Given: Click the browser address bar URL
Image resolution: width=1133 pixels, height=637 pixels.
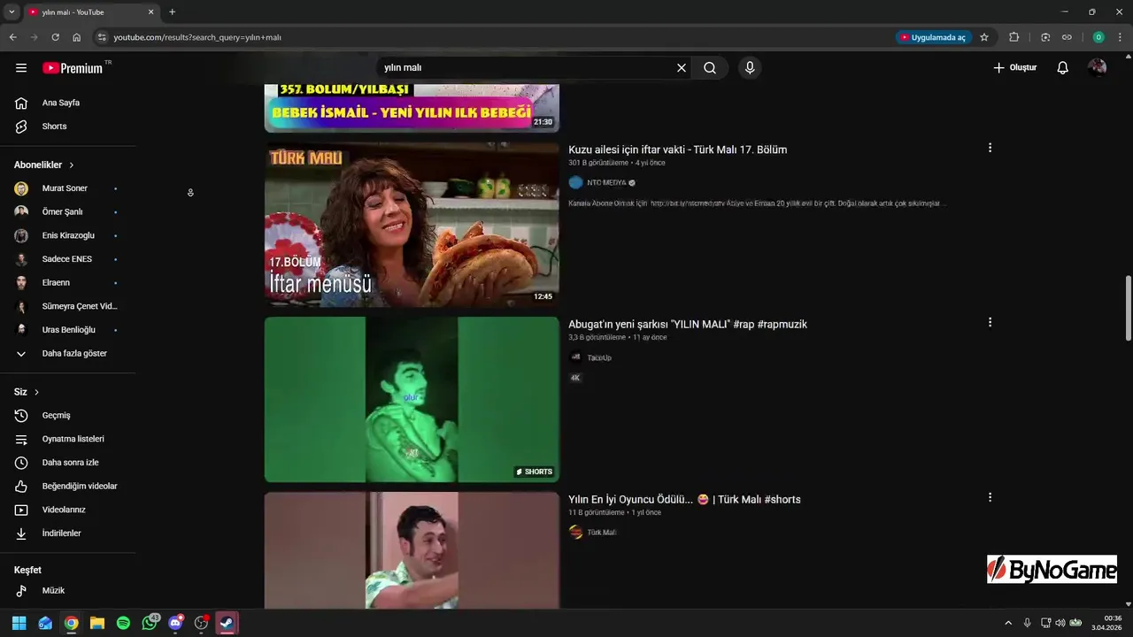Looking at the screenshot, I should click(x=197, y=37).
